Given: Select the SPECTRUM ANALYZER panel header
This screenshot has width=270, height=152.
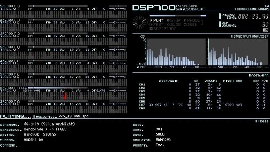Looking at the screenshot, I should [x=249, y=36].
